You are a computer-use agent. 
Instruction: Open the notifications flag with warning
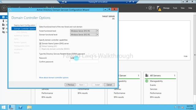(x=159, y=8)
